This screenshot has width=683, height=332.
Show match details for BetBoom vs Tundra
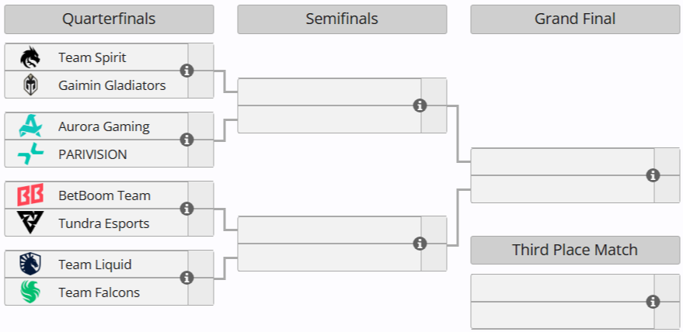point(186,209)
